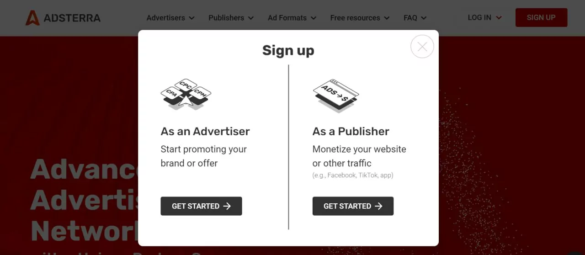
Task: Expand the Advertisers menu chevron
Action: tap(191, 18)
